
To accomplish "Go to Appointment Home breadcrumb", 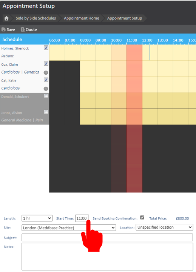I will click(82, 18).
